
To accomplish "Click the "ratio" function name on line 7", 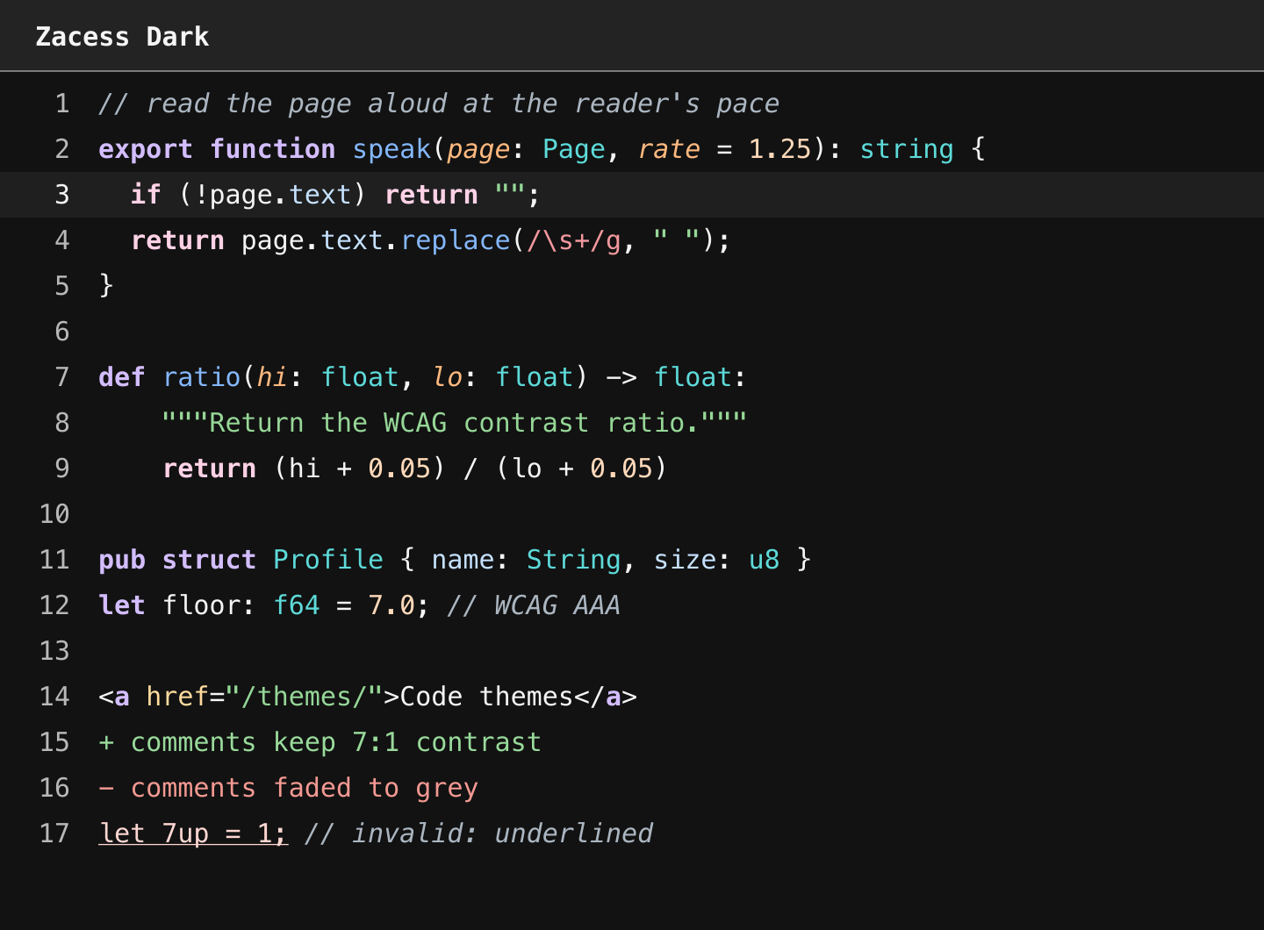I will click(202, 377).
